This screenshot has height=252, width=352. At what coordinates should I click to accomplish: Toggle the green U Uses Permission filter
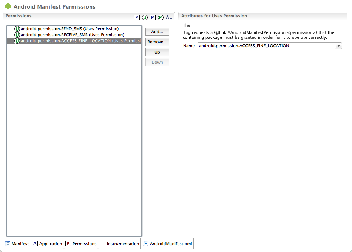(145, 17)
